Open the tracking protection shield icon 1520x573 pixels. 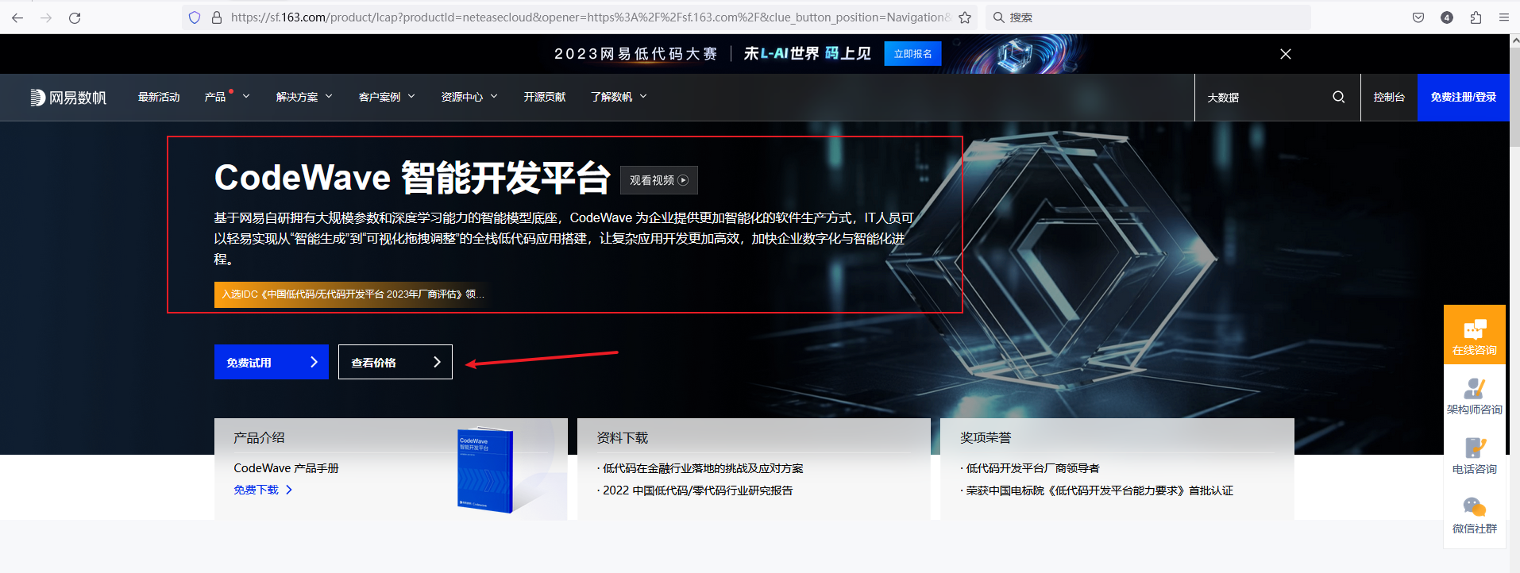tap(195, 17)
